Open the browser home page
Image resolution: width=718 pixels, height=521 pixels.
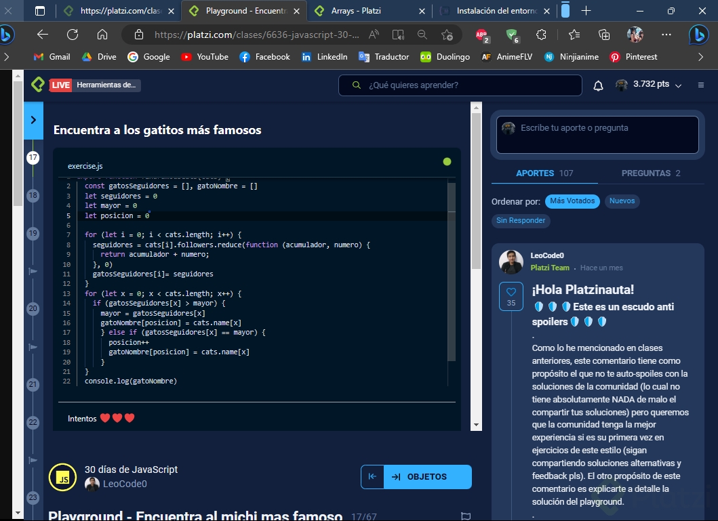[102, 35]
